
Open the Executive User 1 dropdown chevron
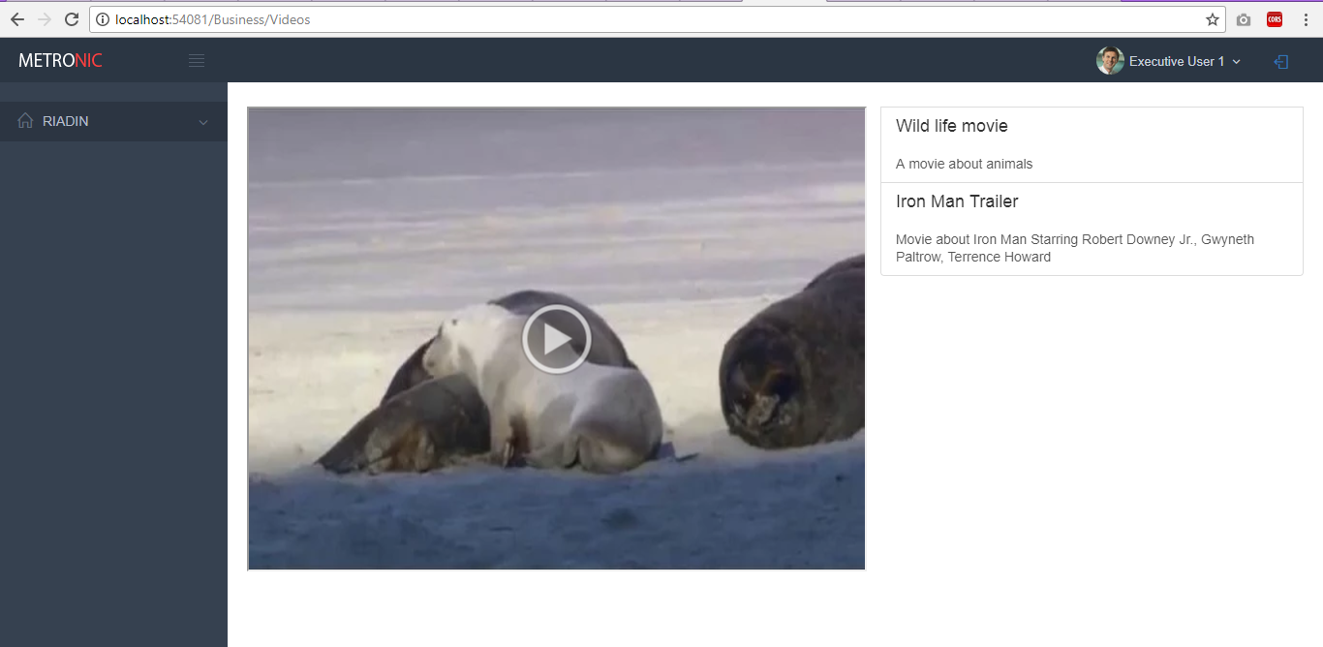(x=1237, y=62)
